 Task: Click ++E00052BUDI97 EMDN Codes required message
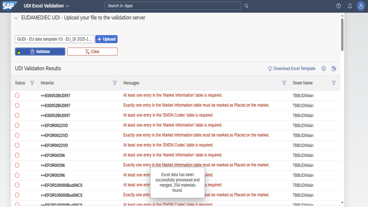click(x=168, y=115)
